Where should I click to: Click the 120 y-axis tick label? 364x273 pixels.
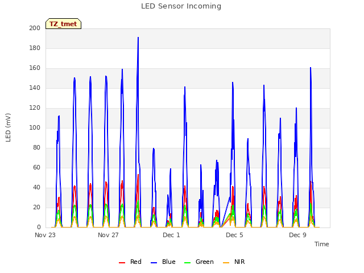point(35,108)
